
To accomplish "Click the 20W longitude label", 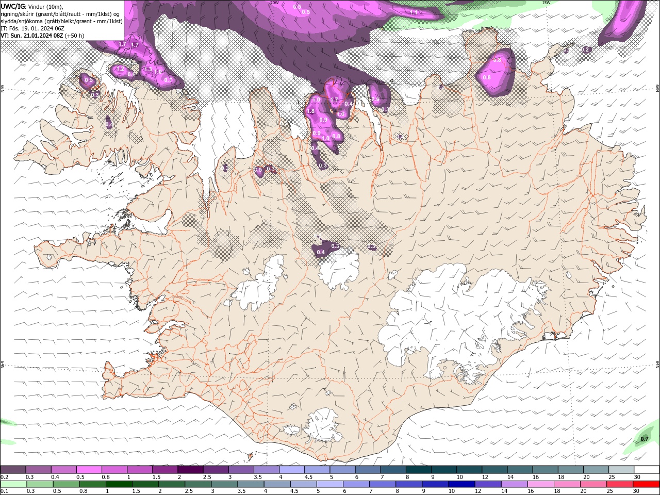I will pyautogui.click(x=274, y=3).
